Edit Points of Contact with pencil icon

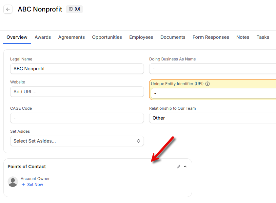pyautogui.click(x=179, y=167)
